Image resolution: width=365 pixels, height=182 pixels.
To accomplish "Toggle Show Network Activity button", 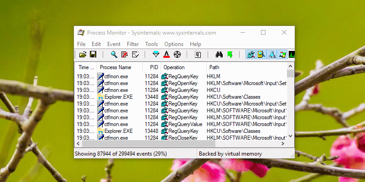I will point(272,55).
